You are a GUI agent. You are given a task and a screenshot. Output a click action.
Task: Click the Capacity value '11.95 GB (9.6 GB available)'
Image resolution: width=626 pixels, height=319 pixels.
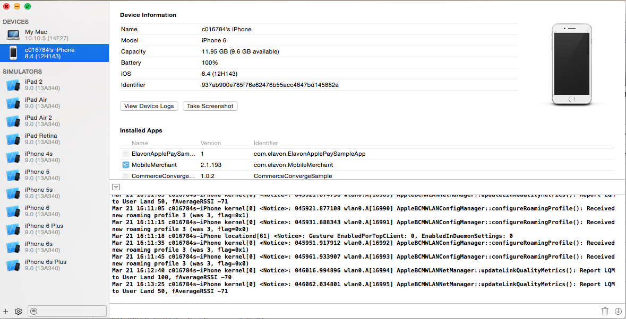point(241,51)
